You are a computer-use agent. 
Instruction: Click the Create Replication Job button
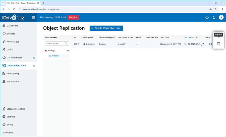106,28
